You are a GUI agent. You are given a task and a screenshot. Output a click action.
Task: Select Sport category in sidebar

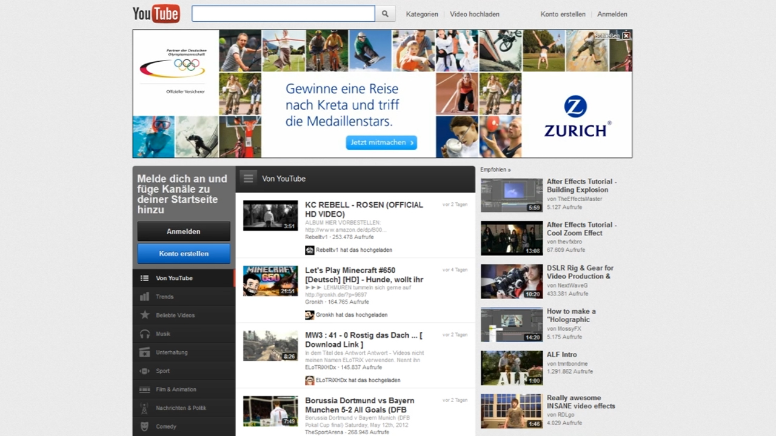[x=162, y=371]
